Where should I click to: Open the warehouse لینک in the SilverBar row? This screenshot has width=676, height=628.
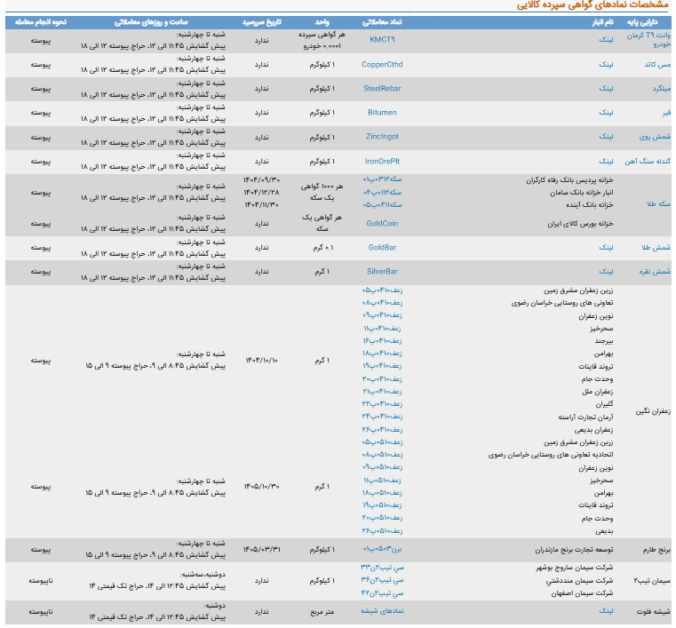[605, 272]
